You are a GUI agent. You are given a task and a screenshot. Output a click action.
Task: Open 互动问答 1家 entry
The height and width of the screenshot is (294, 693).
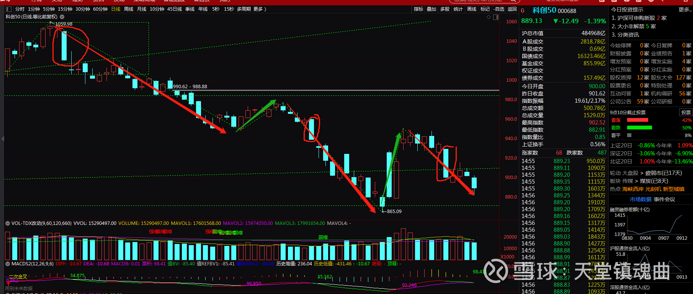click(629, 94)
